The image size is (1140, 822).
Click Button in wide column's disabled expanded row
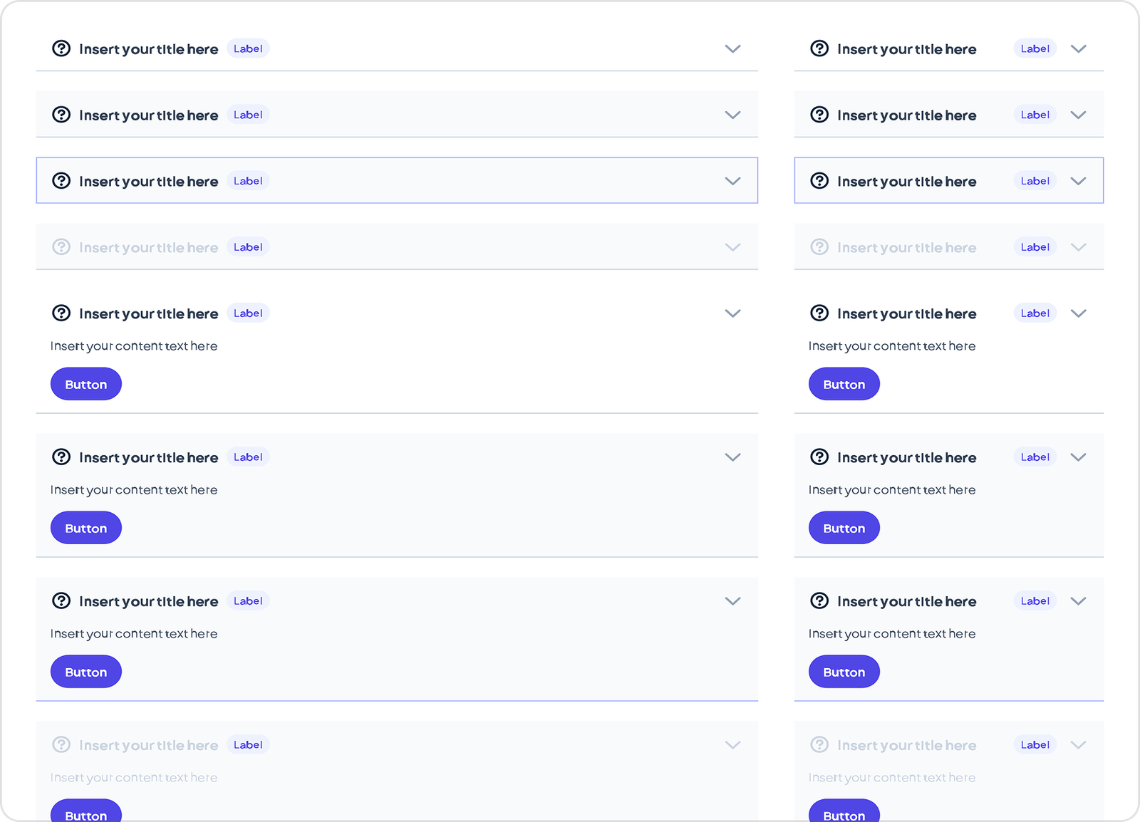point(86,811)
